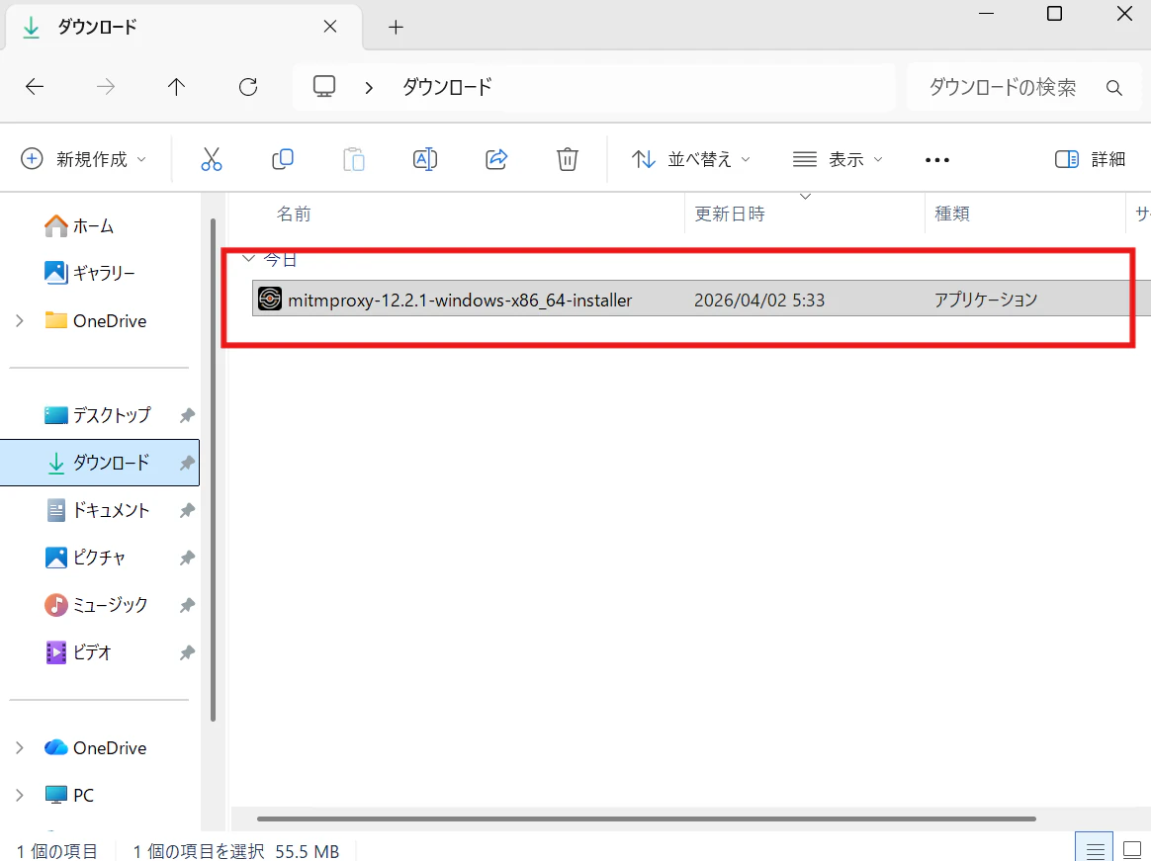Refresh the Downloads folder view

pyautogui.click(x=248, y=87)
